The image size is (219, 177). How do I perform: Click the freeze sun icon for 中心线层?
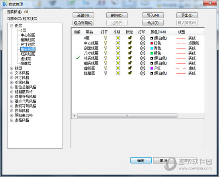[x=118, y=43]
